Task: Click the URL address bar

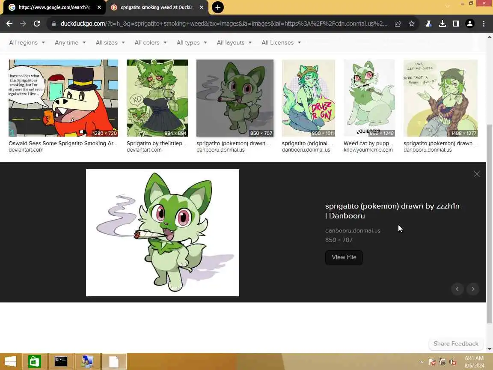Action: (x=224, y=24)
